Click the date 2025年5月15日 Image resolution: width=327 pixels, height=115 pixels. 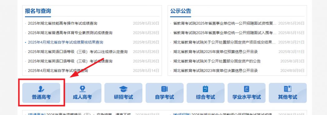(291, 33)
